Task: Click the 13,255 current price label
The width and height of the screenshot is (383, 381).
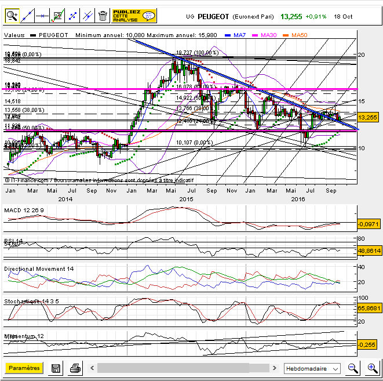Action: pos(291,17)
